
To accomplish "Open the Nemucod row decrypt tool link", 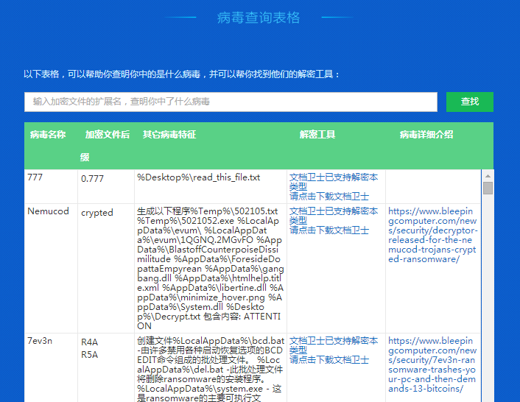I will (x=334, y=220).
